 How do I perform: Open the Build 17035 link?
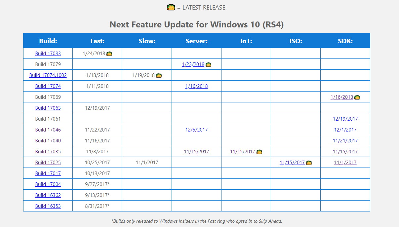coord(48,152)
